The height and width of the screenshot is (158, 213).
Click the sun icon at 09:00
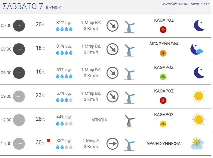click(x=199, y=96)
